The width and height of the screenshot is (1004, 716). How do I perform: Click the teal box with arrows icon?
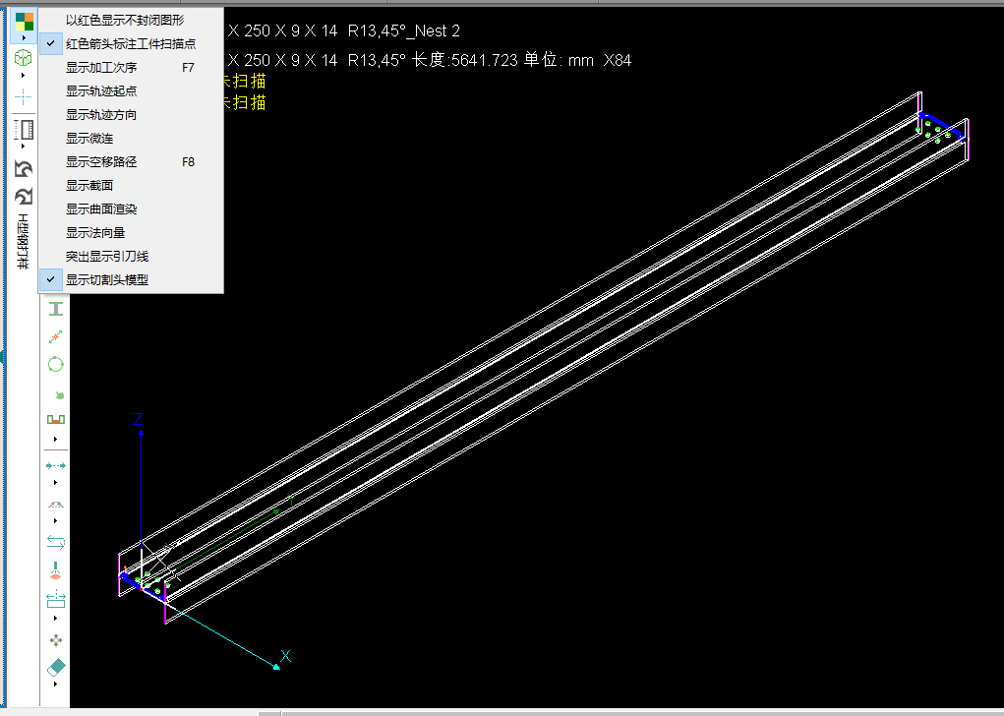[56, 599]
